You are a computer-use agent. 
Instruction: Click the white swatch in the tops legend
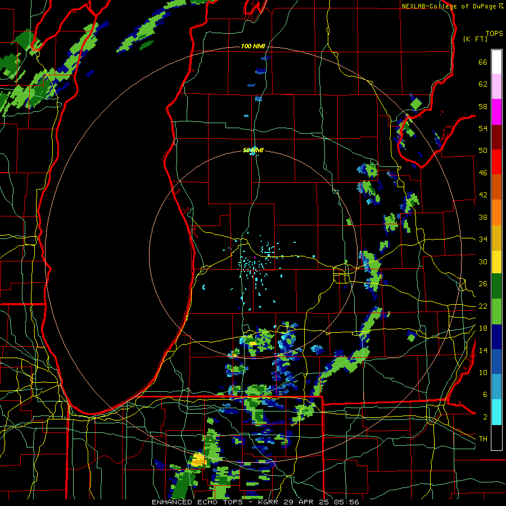tap(496, 62)
